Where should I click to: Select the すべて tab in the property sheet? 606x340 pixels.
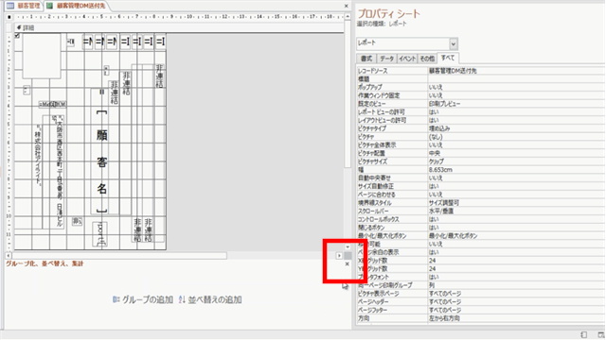tap(448, 59)
